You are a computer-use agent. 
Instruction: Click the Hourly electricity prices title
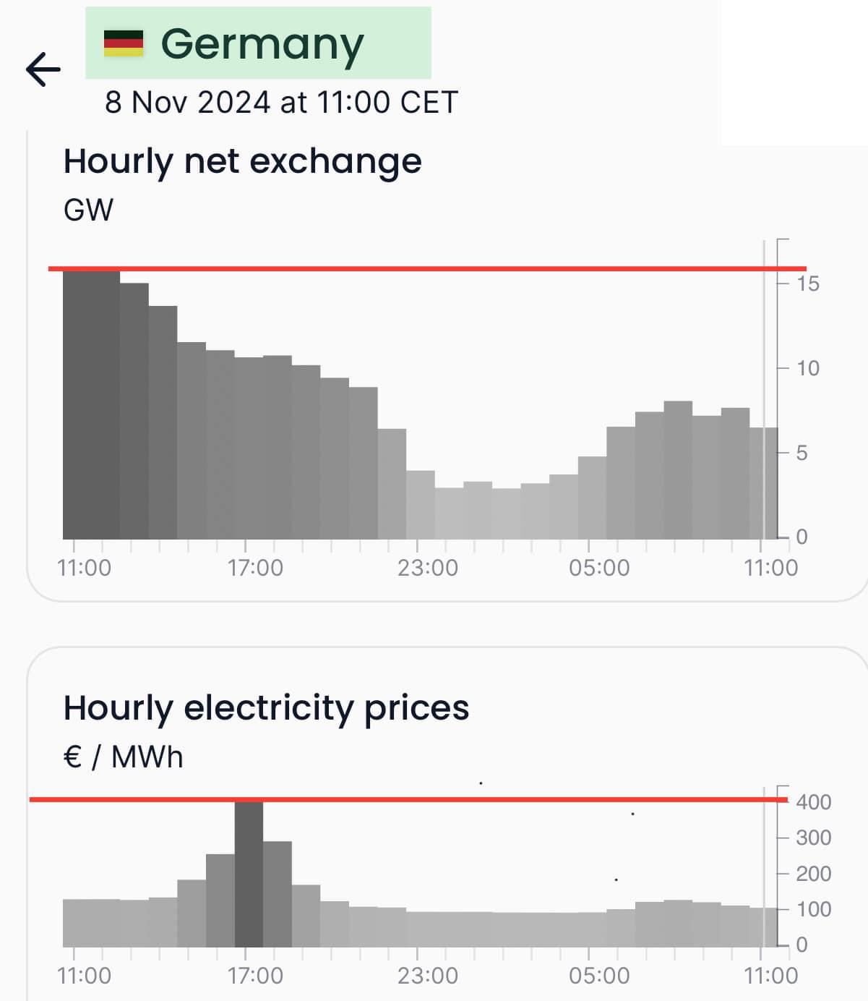(x=266, y=707)
